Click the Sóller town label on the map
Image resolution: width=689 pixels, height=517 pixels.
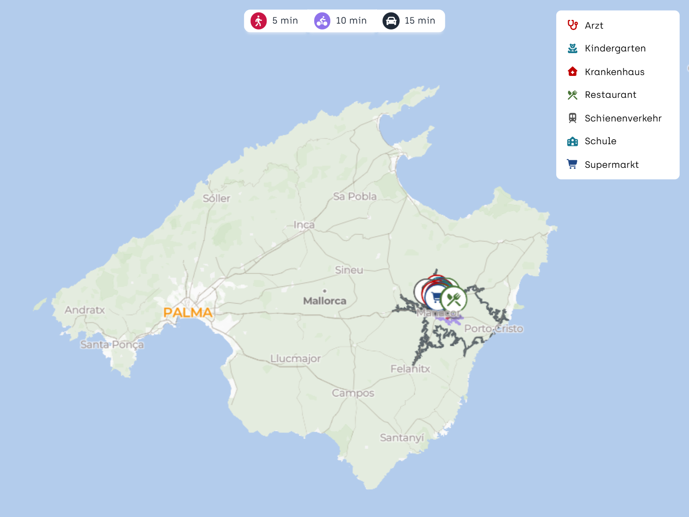(x=216, y=198)
